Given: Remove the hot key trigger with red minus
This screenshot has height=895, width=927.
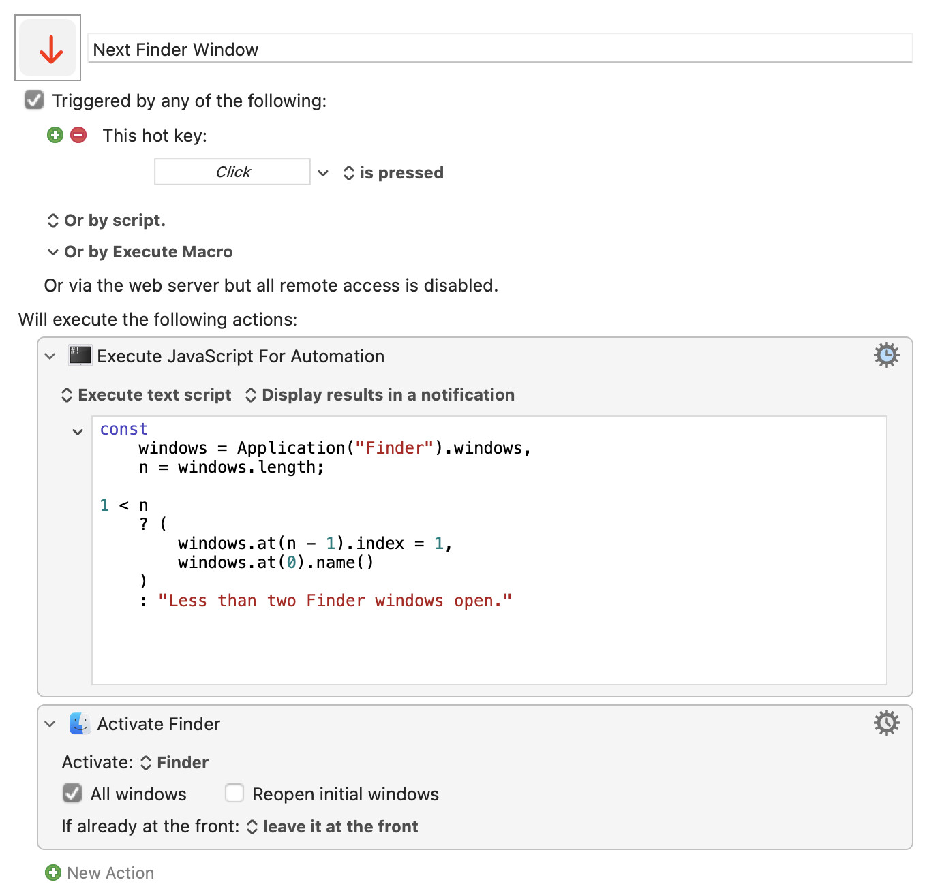Looking at the screenshot, I should (79, 135).
